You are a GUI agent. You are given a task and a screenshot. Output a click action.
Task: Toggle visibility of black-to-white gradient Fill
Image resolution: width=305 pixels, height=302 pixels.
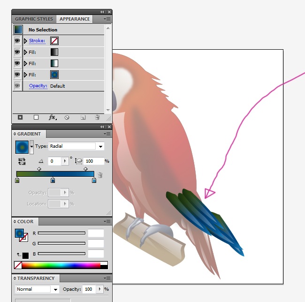click(17, 52)
